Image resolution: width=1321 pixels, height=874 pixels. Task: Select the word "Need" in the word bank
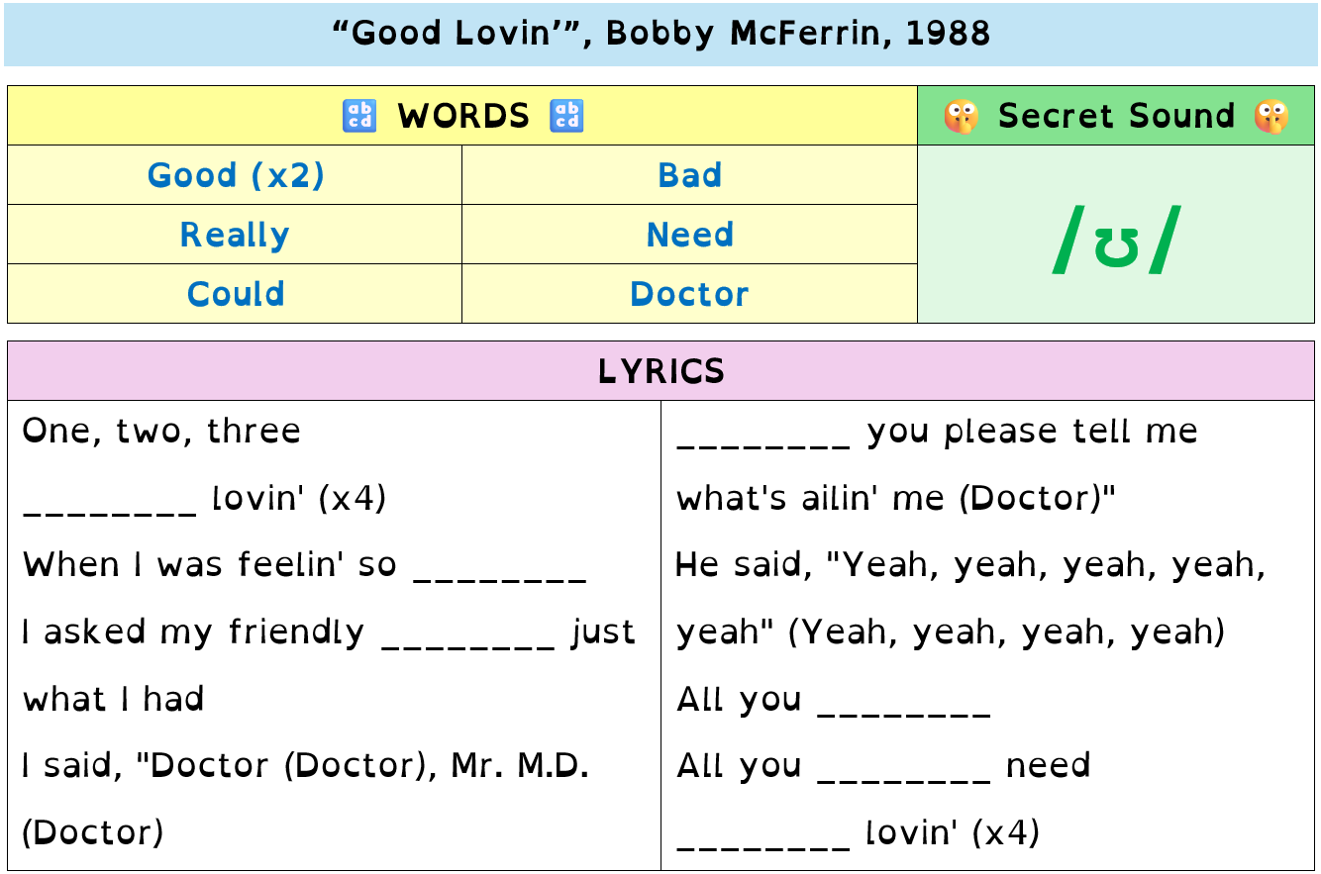[x=690, y=235]
